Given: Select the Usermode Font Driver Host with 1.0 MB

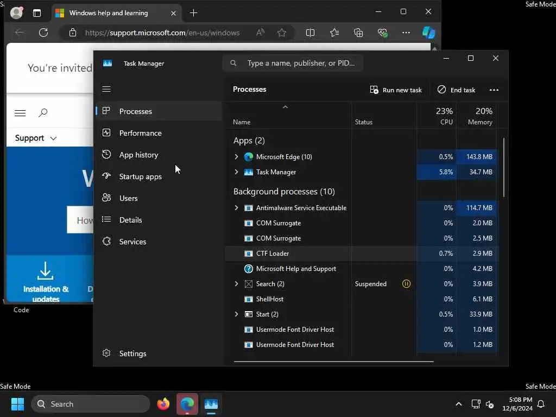Looking at the screenshot, I should coord(361,329).
